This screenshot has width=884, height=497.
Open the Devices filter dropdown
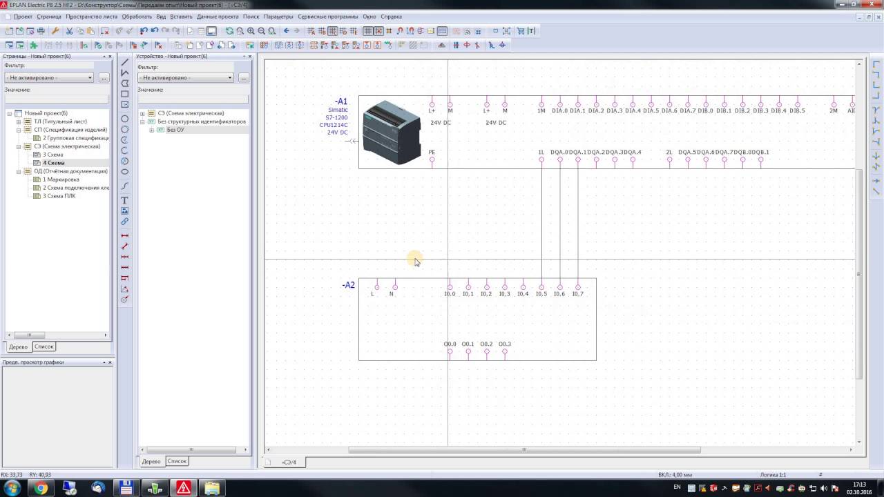230,78
